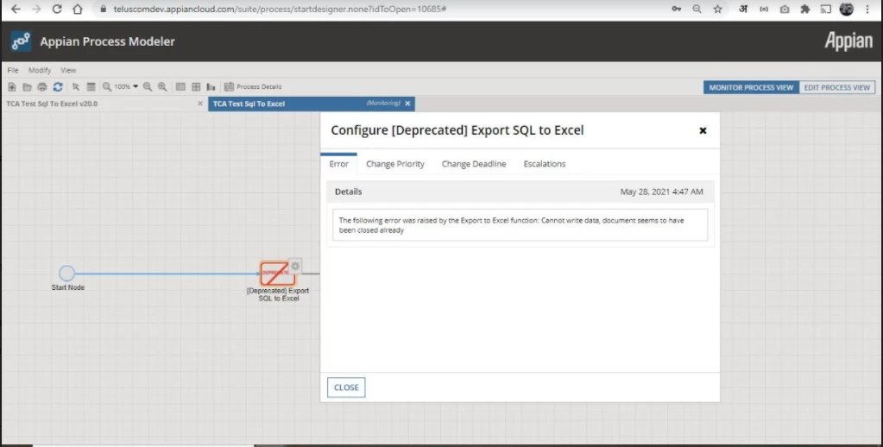Click the Appian brand logo

coord(848,41)
